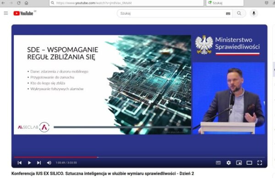
Task: Play the video with the play button
Action: pos(29,163)
